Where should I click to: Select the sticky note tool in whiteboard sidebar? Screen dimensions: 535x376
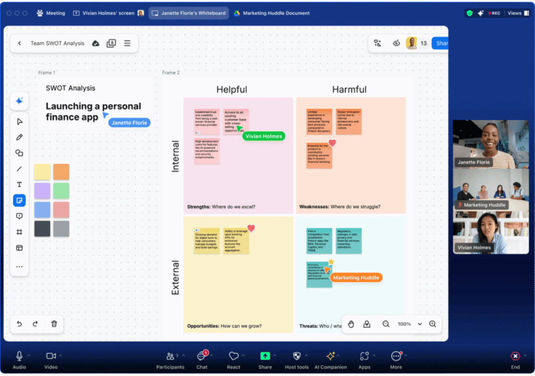pyautogui.click(x=19, y=201)
